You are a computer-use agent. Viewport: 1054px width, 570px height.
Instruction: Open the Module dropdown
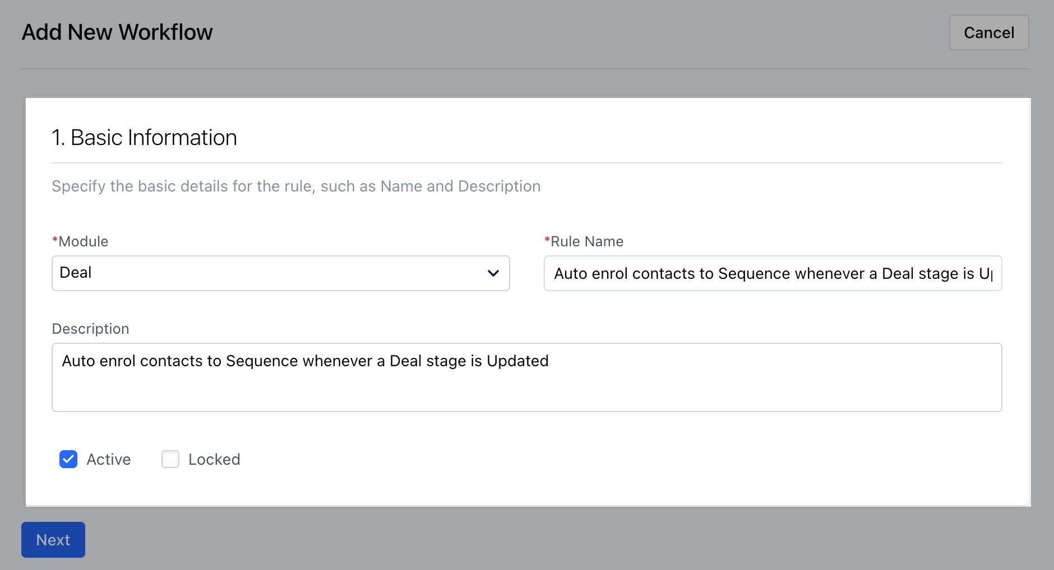coord(280,273)
